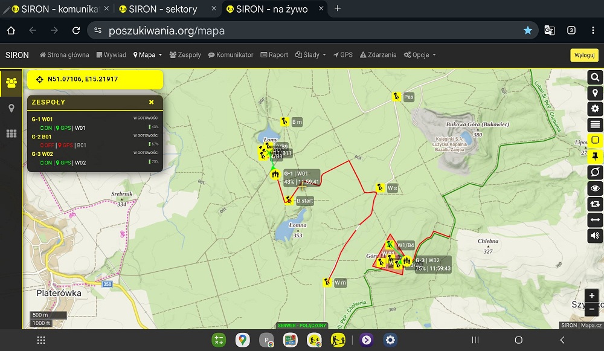Open the map search magnifier tool
The height and width of the screenshot is (351, 604).
coord(595,77)
